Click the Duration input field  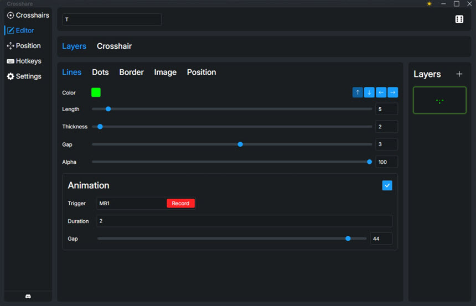click(245, 221)
